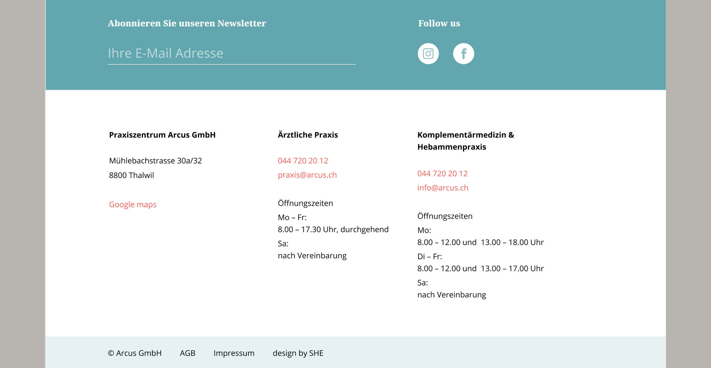Open the AGB footer link
Image resolution: width=711 pixels, height=368 pixels.
[188, 353]
